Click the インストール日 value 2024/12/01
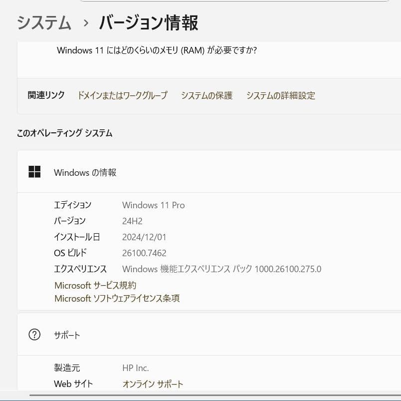401x401 pixels. point(144,237)
